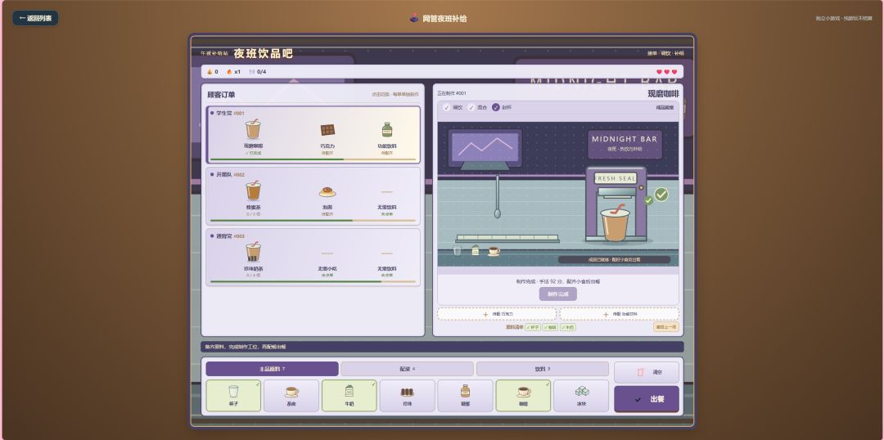The height and width of the screenshot is (440, 884).
Task: Click the 出餐 serve button
Action: pyautogui.click(x=647, y=399)
